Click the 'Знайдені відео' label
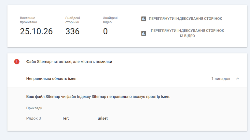Viewport: 250px width, 140px height. coord(110,20)
